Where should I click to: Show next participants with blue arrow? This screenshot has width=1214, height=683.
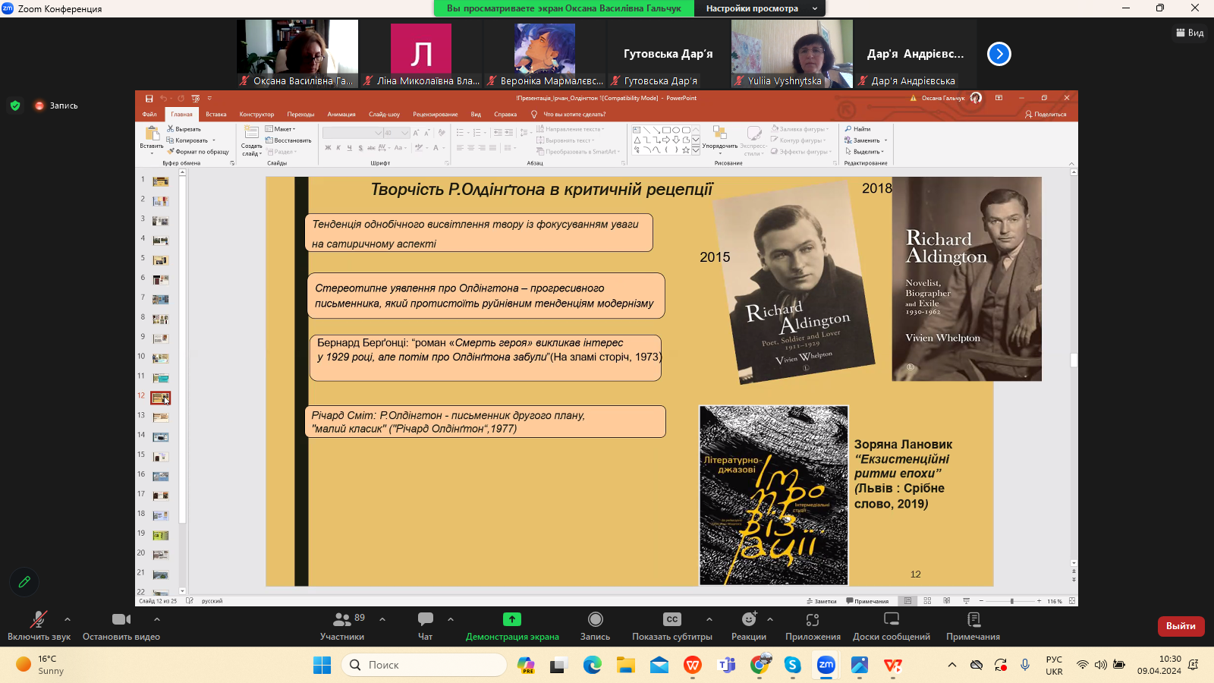tap(999, 54)
